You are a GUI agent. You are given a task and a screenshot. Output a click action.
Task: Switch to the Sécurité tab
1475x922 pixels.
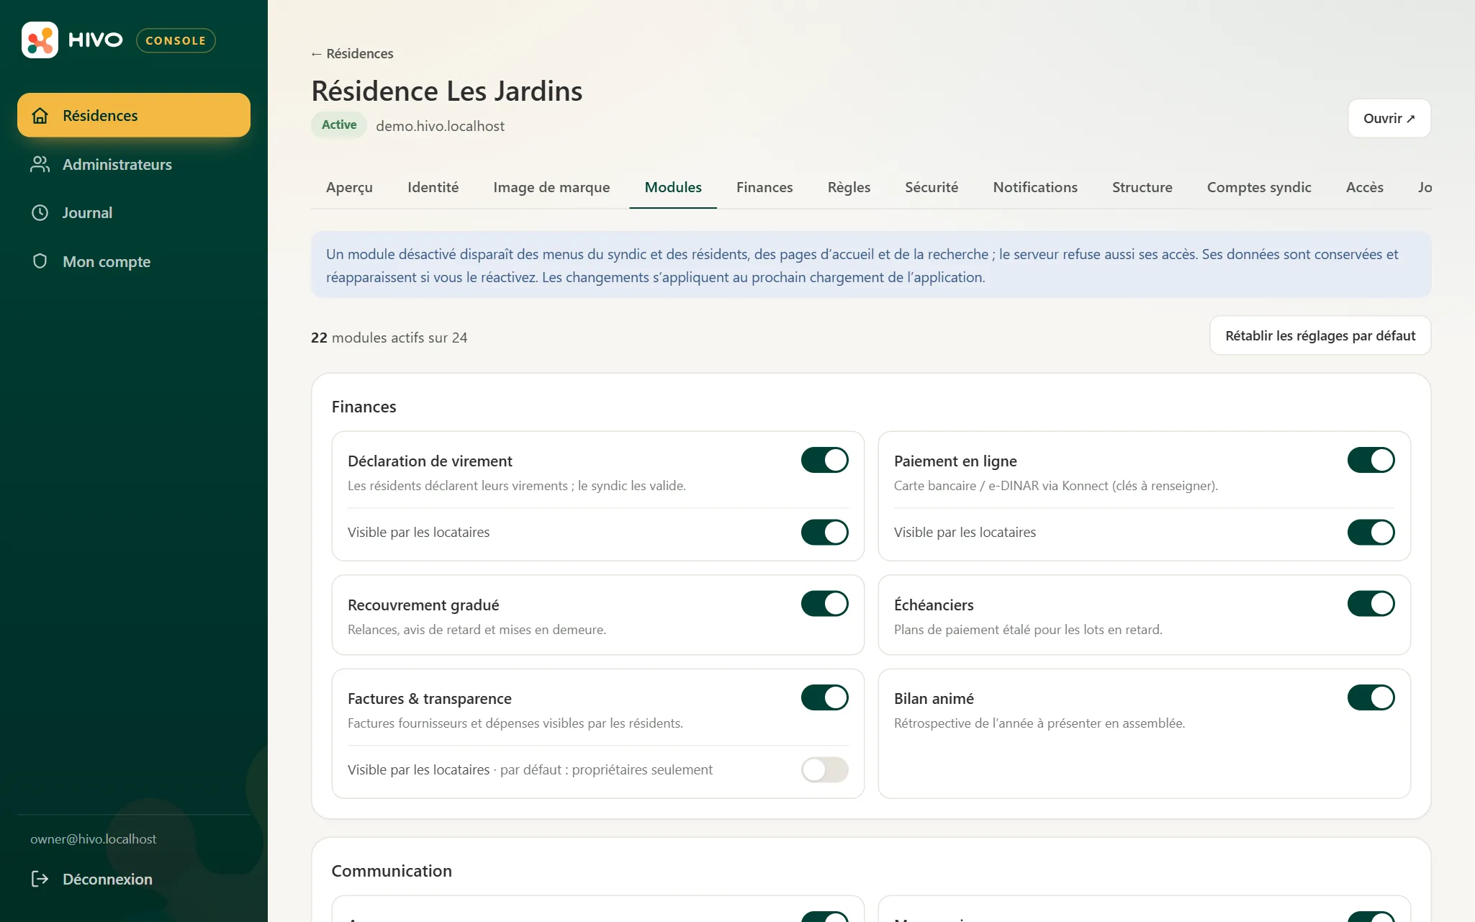(x=932, y=187)
